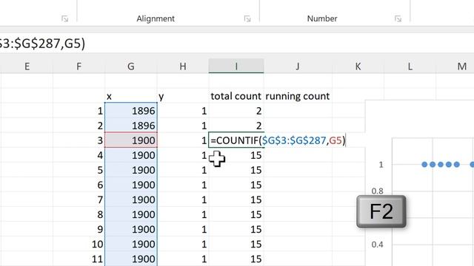The width and height of the screenshot is (474, 266).
Task: Select column F header
Action: tap(79, 66)
